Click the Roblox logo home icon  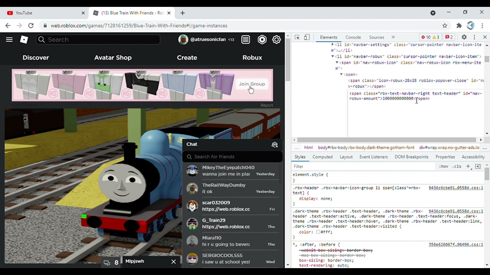click(24, 40)
